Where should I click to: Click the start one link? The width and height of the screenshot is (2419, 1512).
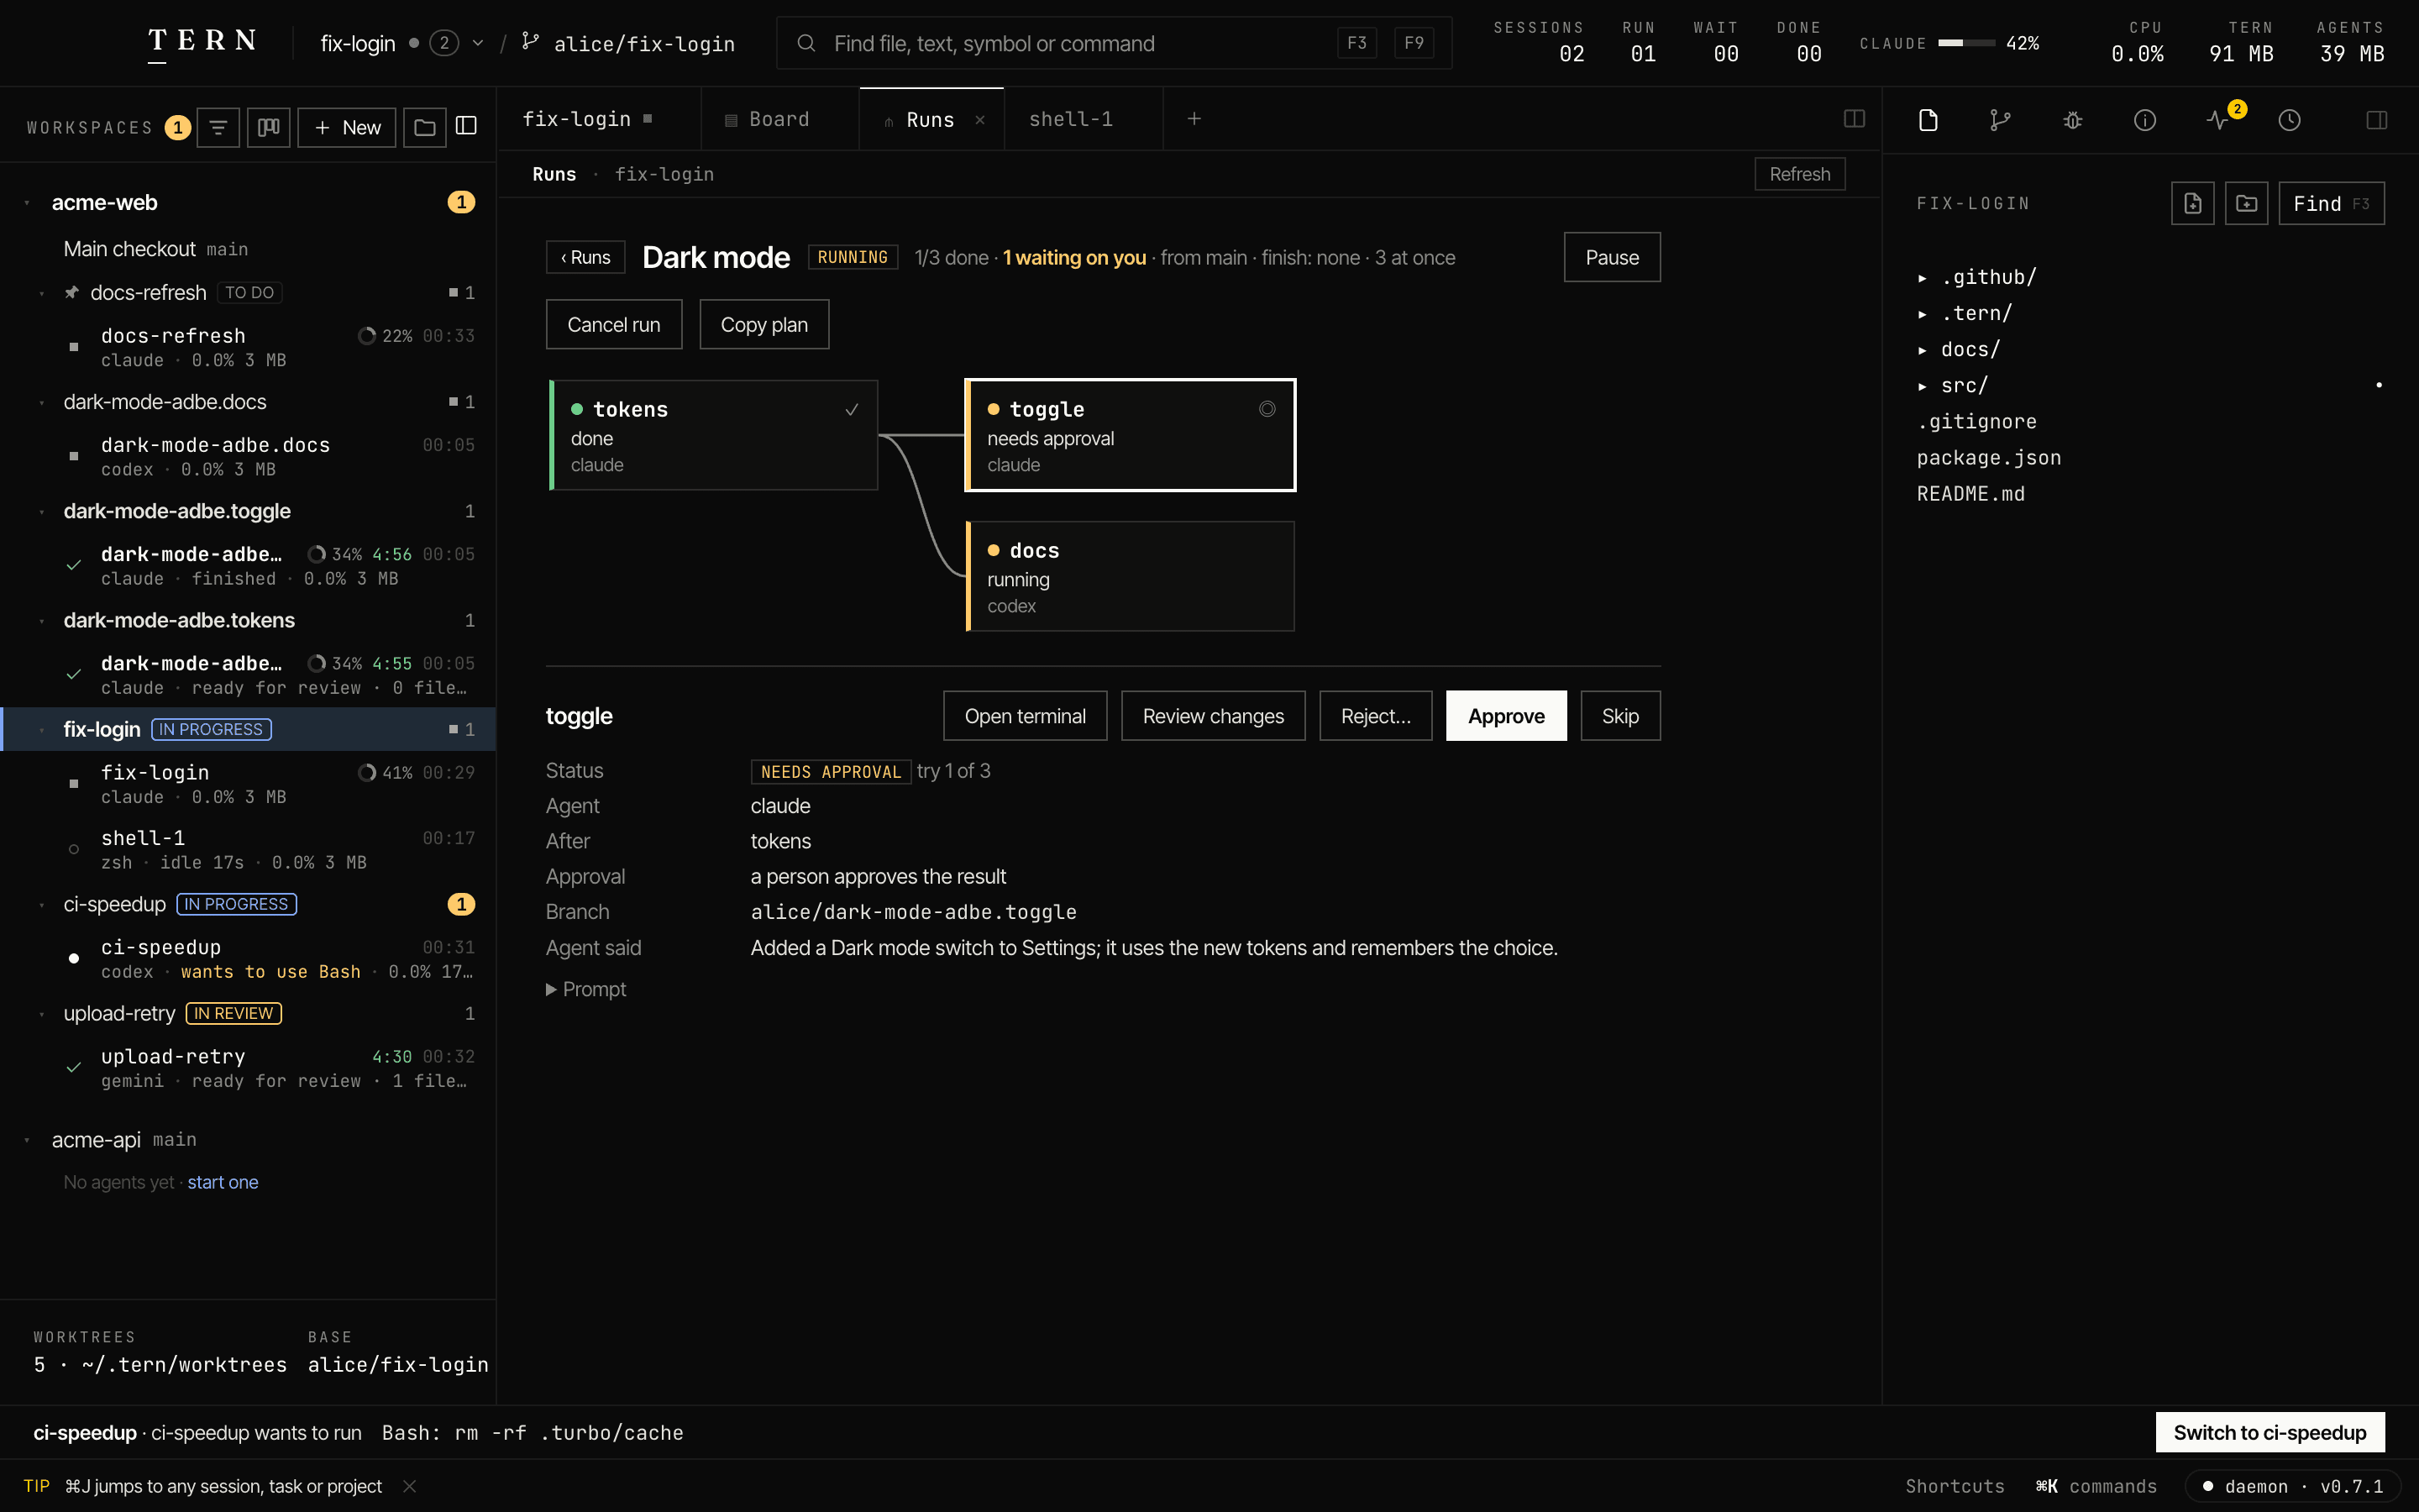[x=223, y=1182]
